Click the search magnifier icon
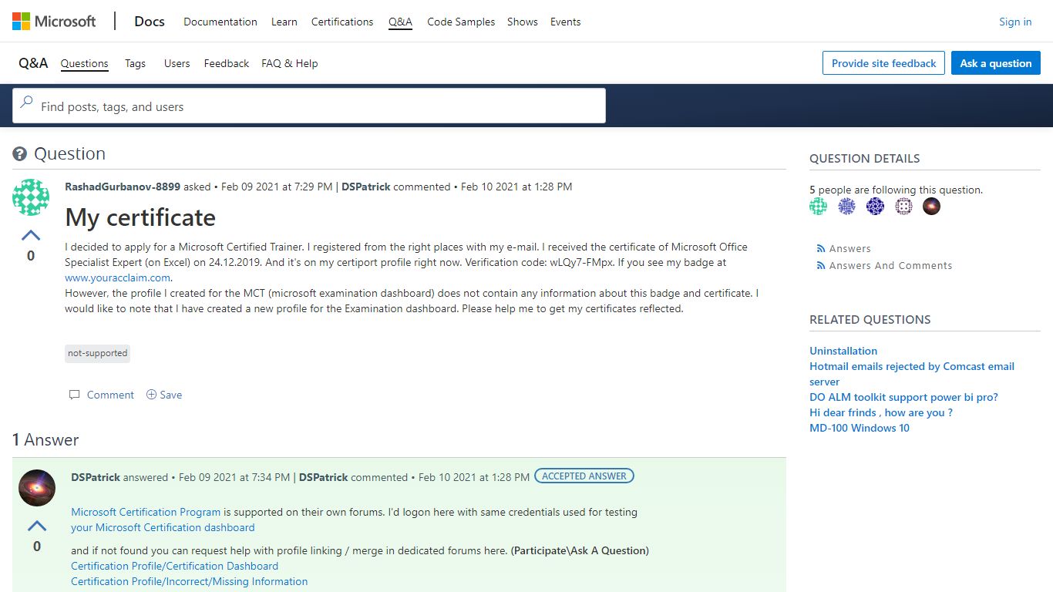The image size is (1053, 592). [26, 102]
